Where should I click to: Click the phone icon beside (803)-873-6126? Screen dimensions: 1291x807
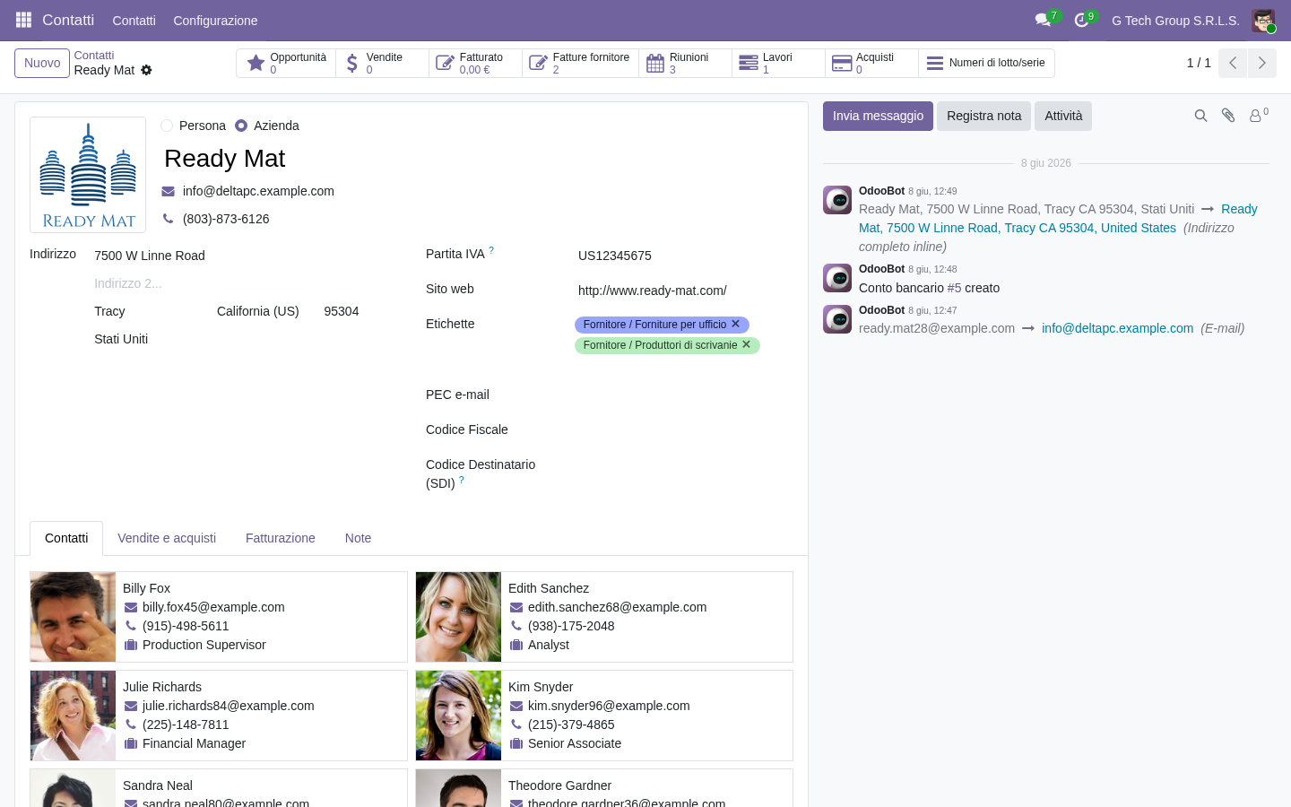168,219
